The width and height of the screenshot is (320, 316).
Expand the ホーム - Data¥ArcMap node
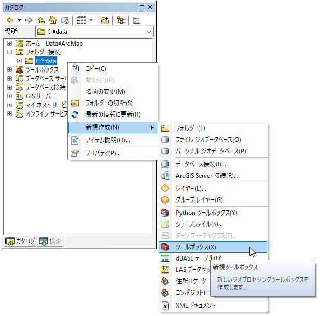click(x=9, y=43)
